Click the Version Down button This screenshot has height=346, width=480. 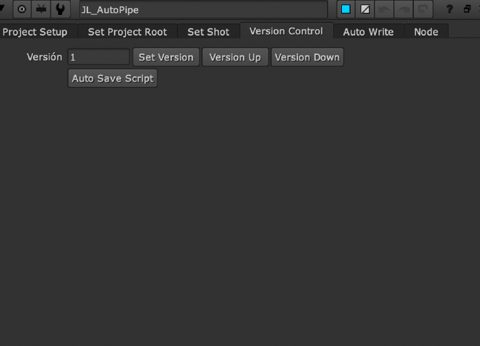307,57
